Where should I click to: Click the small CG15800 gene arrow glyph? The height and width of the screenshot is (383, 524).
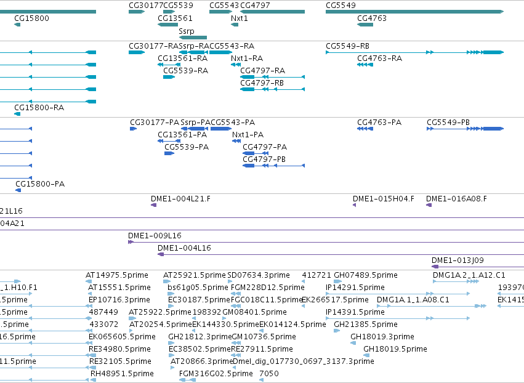pyautogui.click(x=17, y=25)
